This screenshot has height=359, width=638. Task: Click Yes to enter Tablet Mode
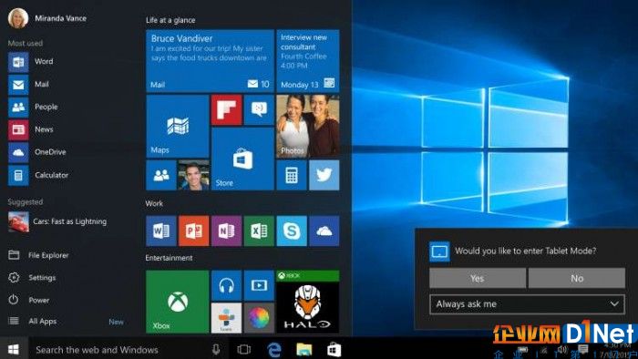(478, 278)
